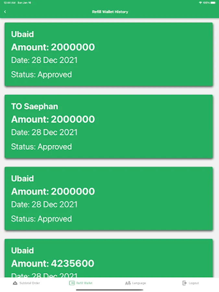
Task: Open the Language tab
Action: (135, 283)
